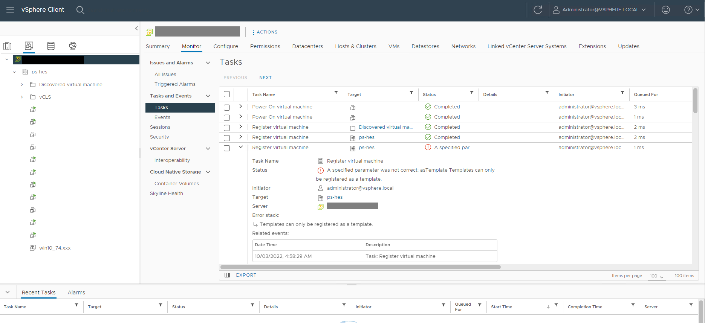705x323 pixels.
Task: Collapse the vCenter Server section
Action: (208, 149)
